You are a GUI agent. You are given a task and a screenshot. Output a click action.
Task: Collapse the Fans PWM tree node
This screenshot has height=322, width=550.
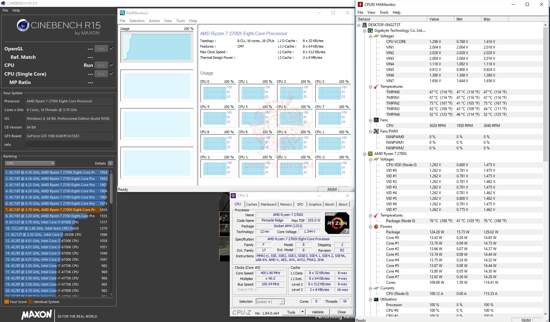(x=370, y=131)
